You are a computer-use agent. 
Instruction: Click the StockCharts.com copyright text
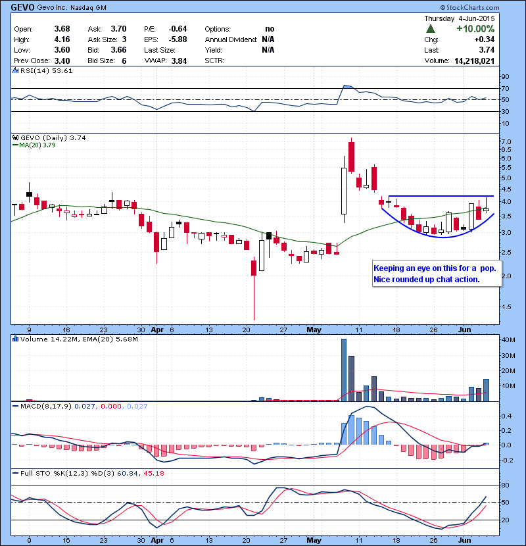[x=469, y=7]
